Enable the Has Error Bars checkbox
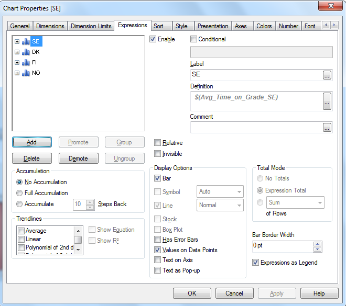The height and width of the screenshot is (306, 346). 158,240
